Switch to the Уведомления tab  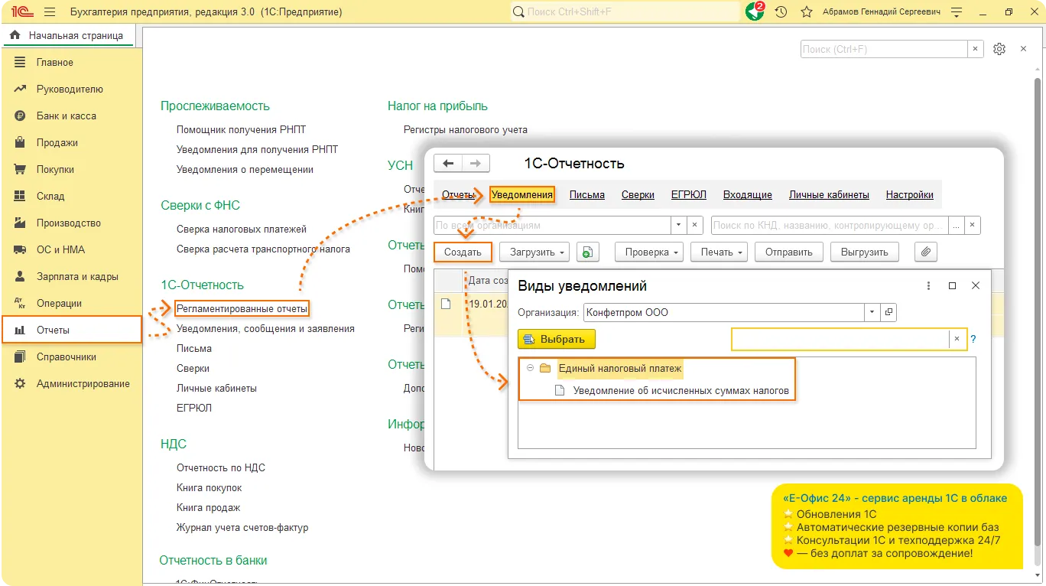pyautogui.click(x=521, y=194)
